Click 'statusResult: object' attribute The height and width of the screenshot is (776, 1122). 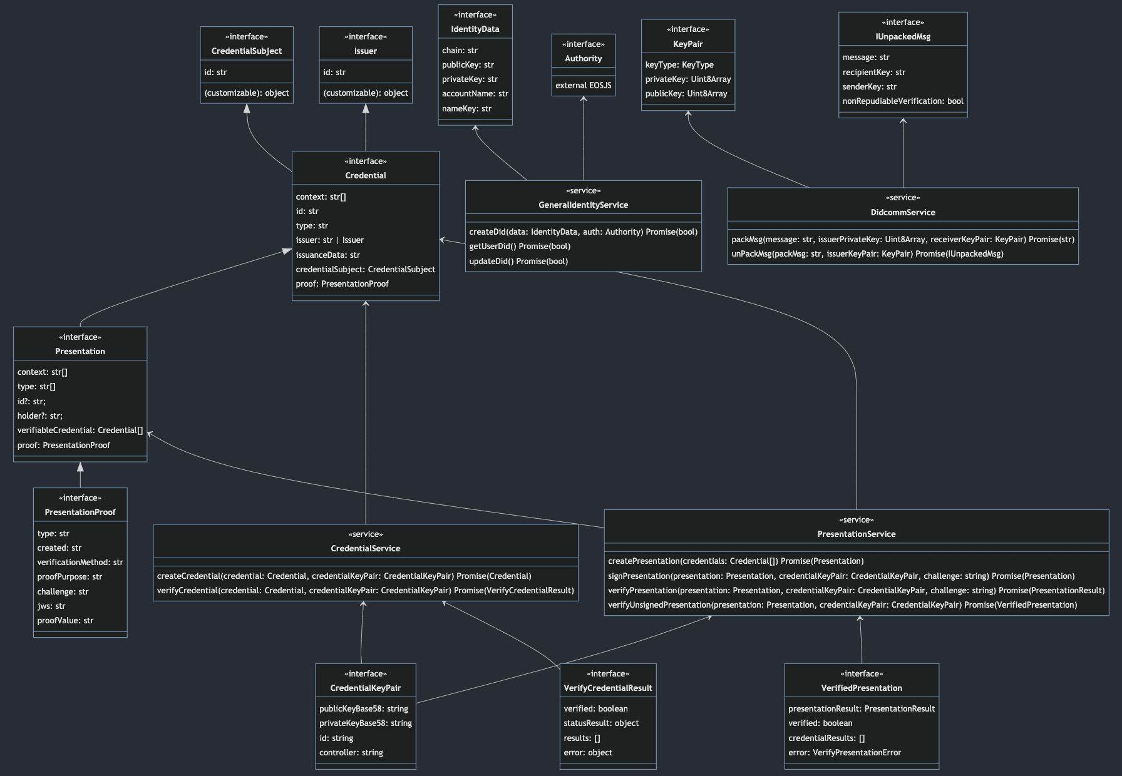[601, 723]
